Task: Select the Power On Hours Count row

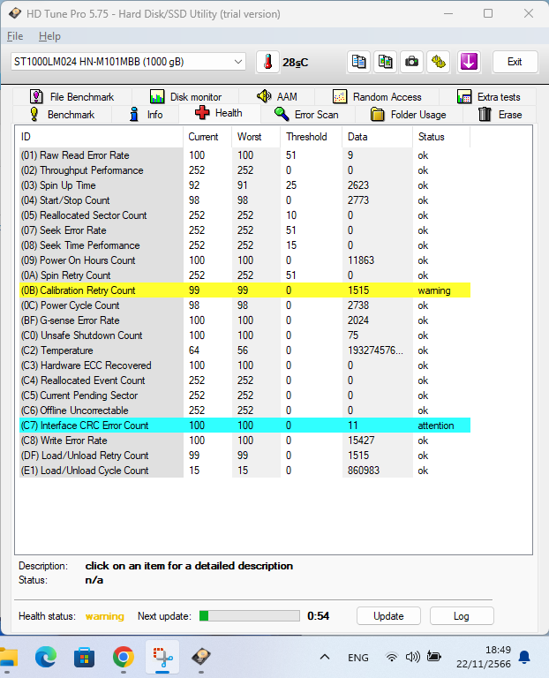Action: 244,260
